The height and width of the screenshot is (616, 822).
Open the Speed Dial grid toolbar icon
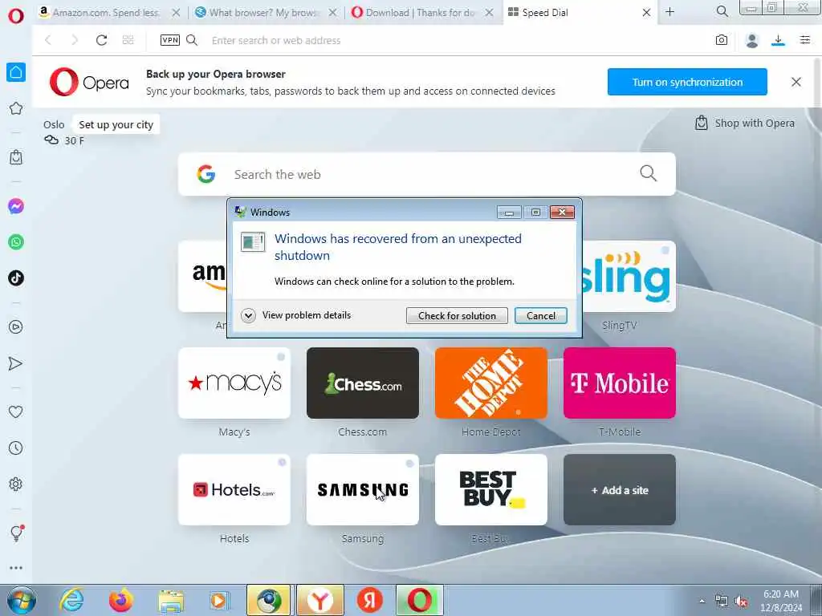(128, 40)
